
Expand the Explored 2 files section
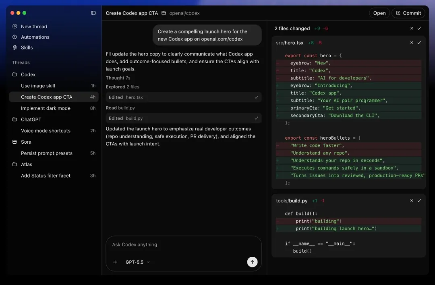[122, 87]
